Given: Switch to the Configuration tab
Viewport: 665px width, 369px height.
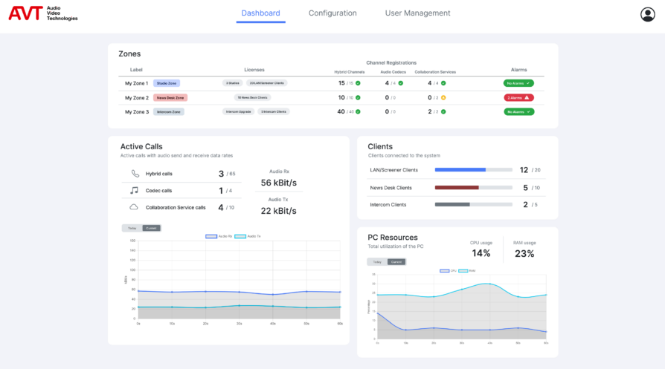Looking at the screenshot, I should pyautogui.click(x=332, y=13).
